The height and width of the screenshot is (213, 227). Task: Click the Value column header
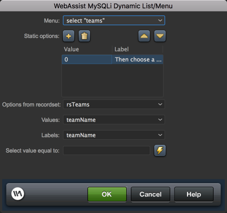(87, 49)
